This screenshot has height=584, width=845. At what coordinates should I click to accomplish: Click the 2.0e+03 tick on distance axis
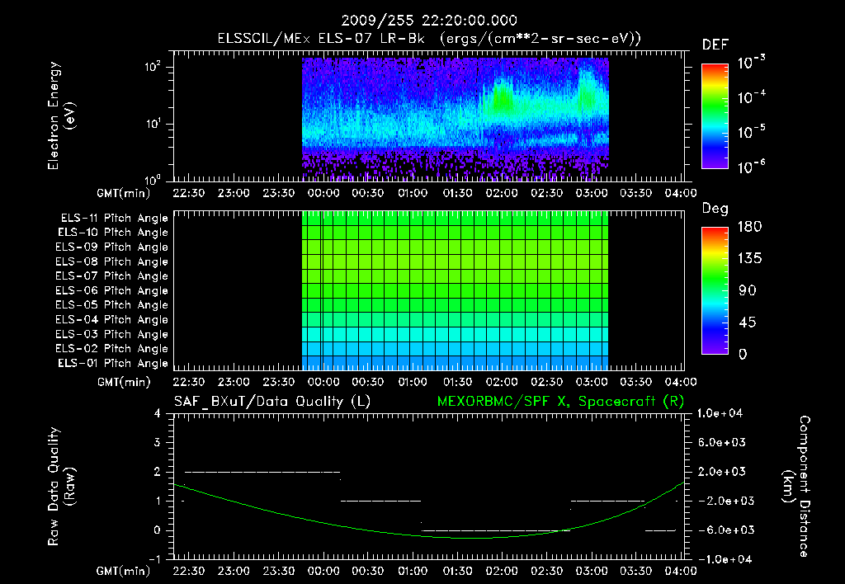click(x=720, y=472)
